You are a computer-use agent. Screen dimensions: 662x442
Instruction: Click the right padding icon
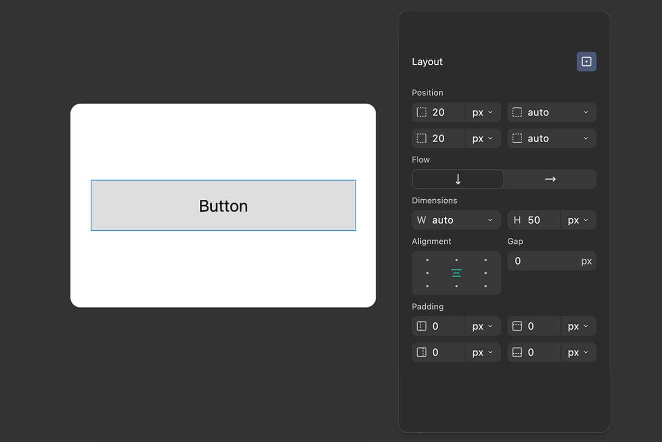(421, 352)
